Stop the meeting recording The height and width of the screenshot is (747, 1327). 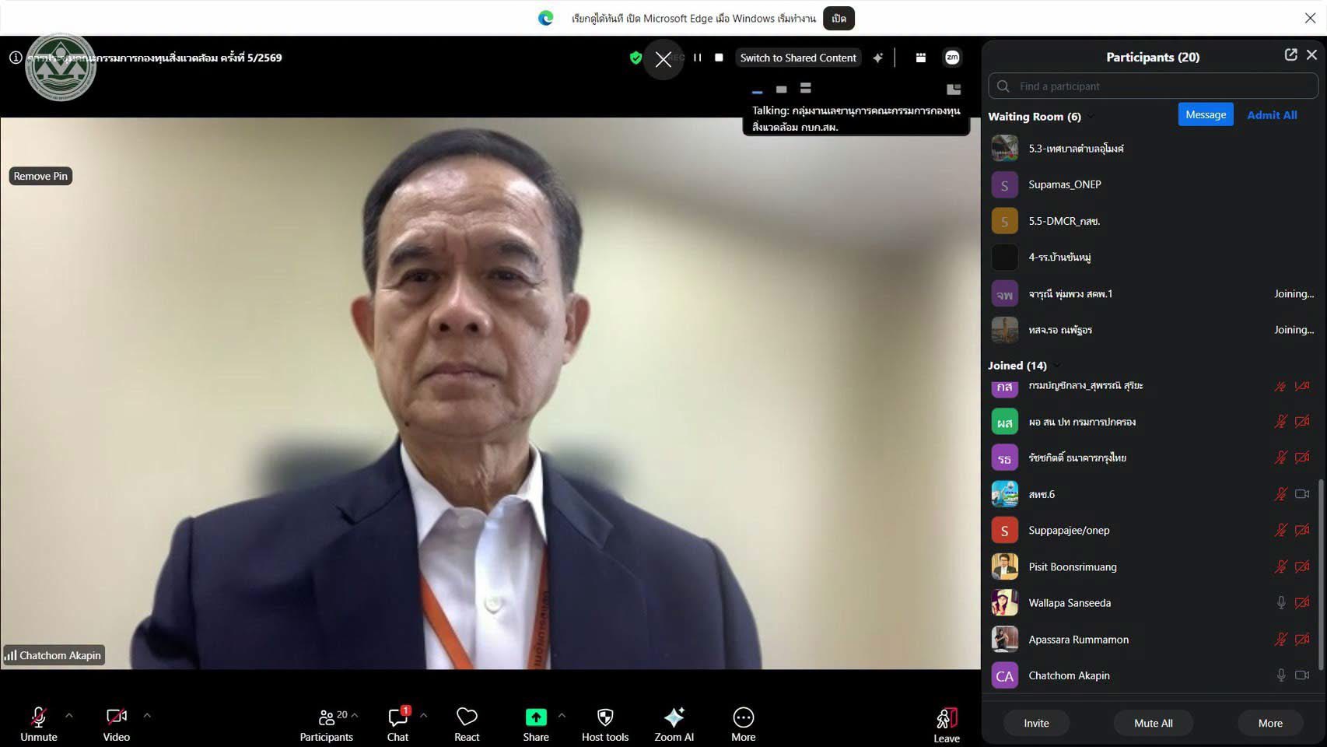coord(719,58)
